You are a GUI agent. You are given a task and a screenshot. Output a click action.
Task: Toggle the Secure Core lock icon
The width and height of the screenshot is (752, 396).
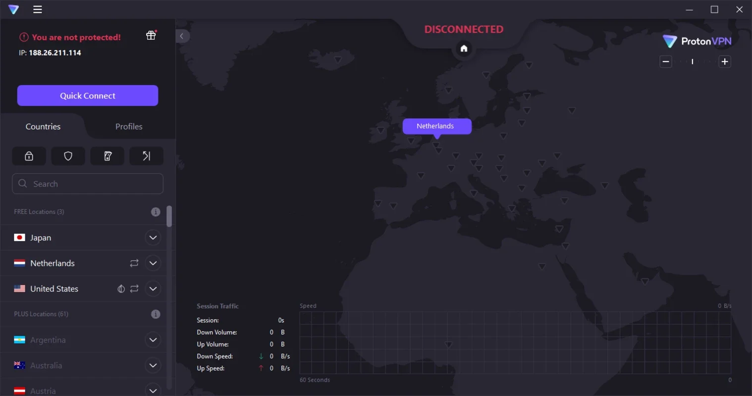(x=29, y=156)
